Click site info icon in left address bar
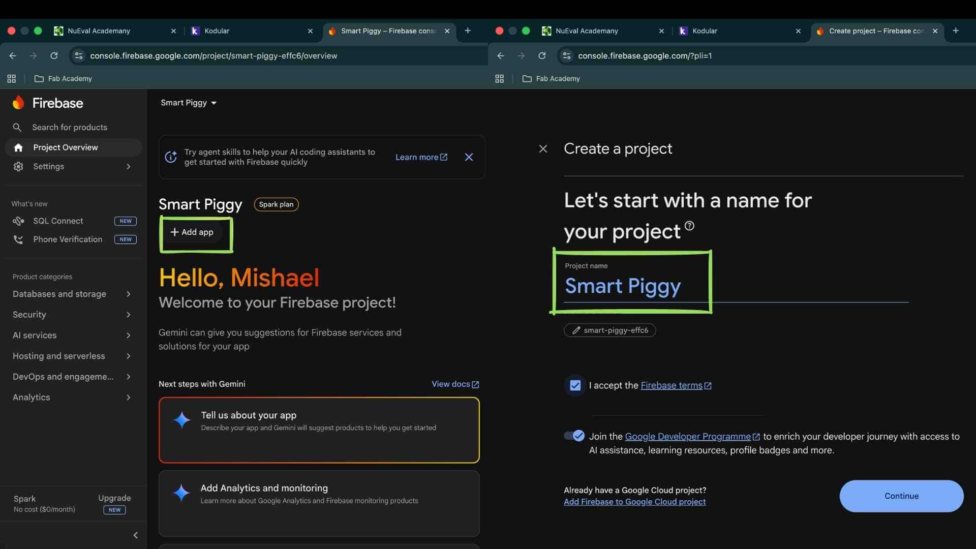 78,55
